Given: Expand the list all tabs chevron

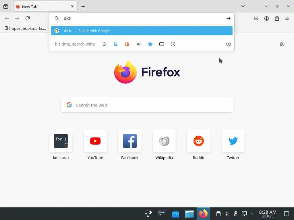Looking at the screenshot, I should coord(243,6).
